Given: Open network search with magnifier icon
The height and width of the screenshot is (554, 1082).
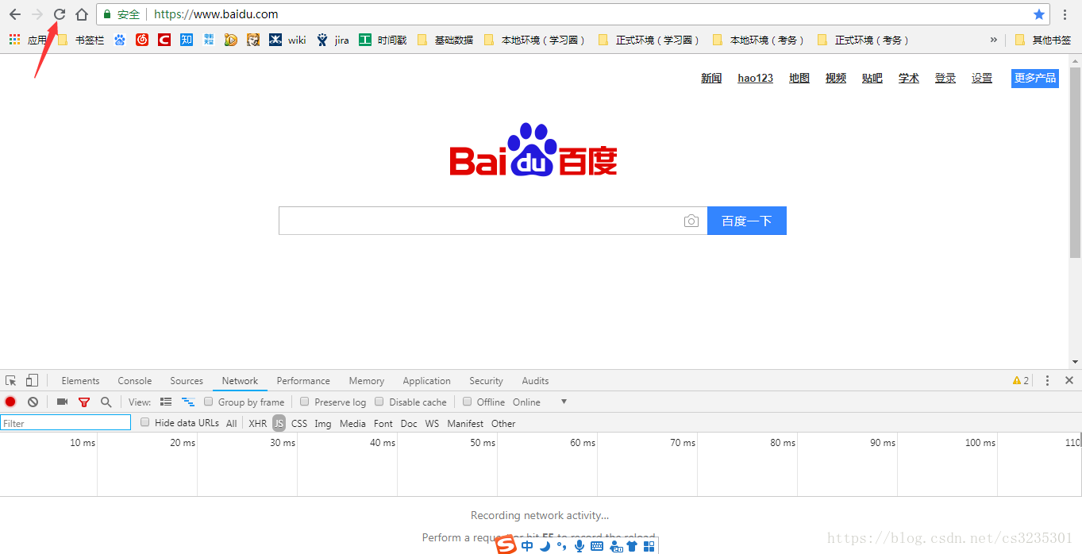Looking at the screenshot, I should [106, 402].
